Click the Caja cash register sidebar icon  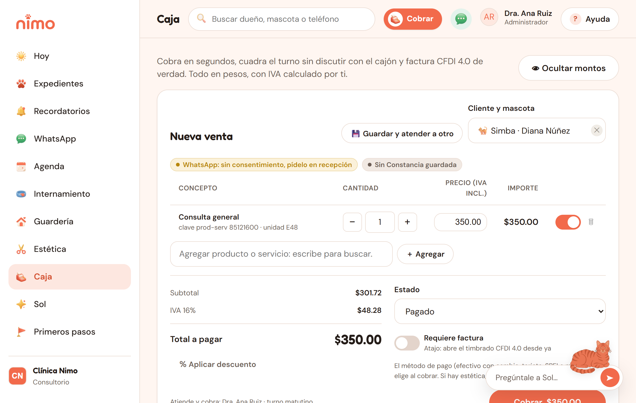pos(21,277)
